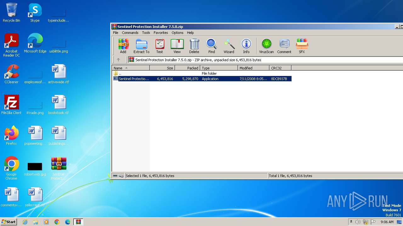Select the parent '..' folder row

click(x=202, y=73)
